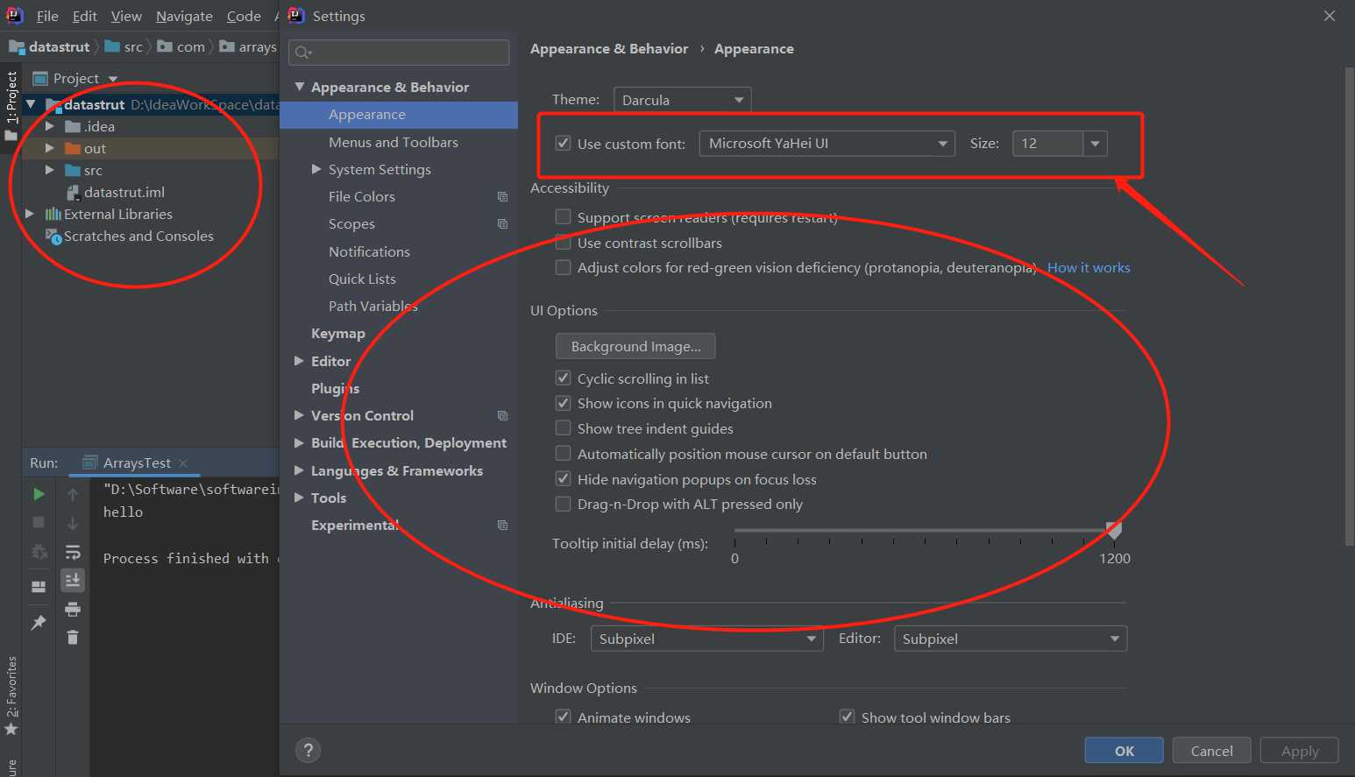The width and height of the screenshot is (1355, 777).
Task: Toggle soft-wrap icon in Run panel
Action: coord(73,552)
